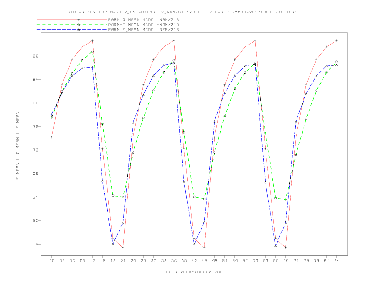Viewport: 367px width, 284px height.
Task: Click the x-axis tick label 15
Action: pos(102,261)
